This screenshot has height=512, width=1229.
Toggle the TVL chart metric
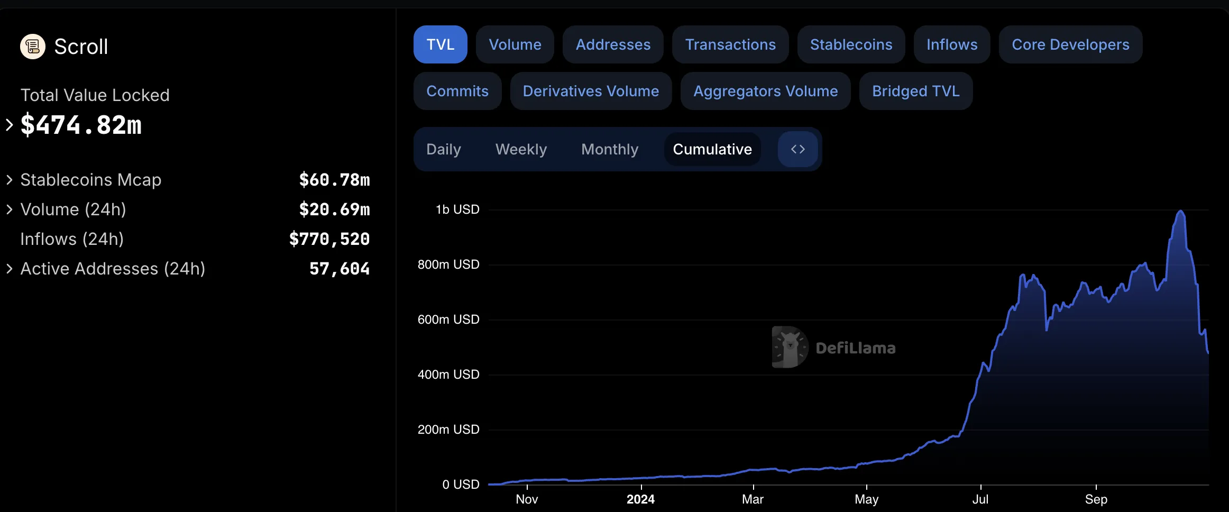click(x=441, y=44)
